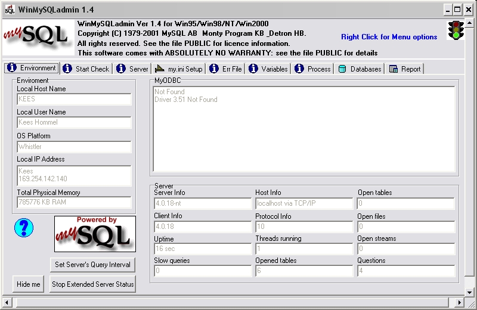Screen dimensions: 477x310
Task: Click 'Right Click for Menu options' text
Action: click(389, 37)
